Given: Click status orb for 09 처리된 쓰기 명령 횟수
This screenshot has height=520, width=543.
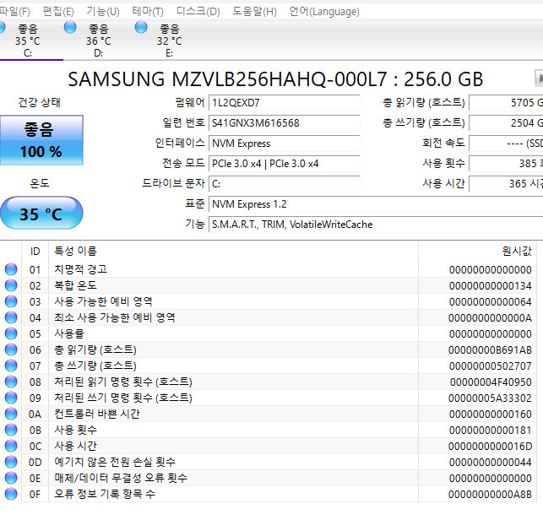Looking at the screenshot, I should point(11,398).
